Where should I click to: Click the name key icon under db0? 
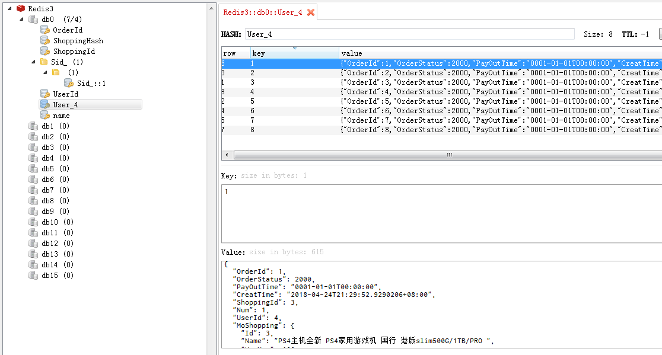coord(44,115)
